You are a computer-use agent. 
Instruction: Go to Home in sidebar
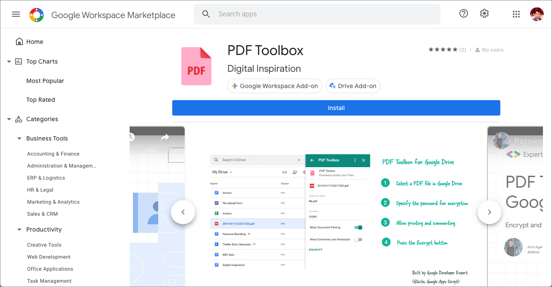point(35,42)
